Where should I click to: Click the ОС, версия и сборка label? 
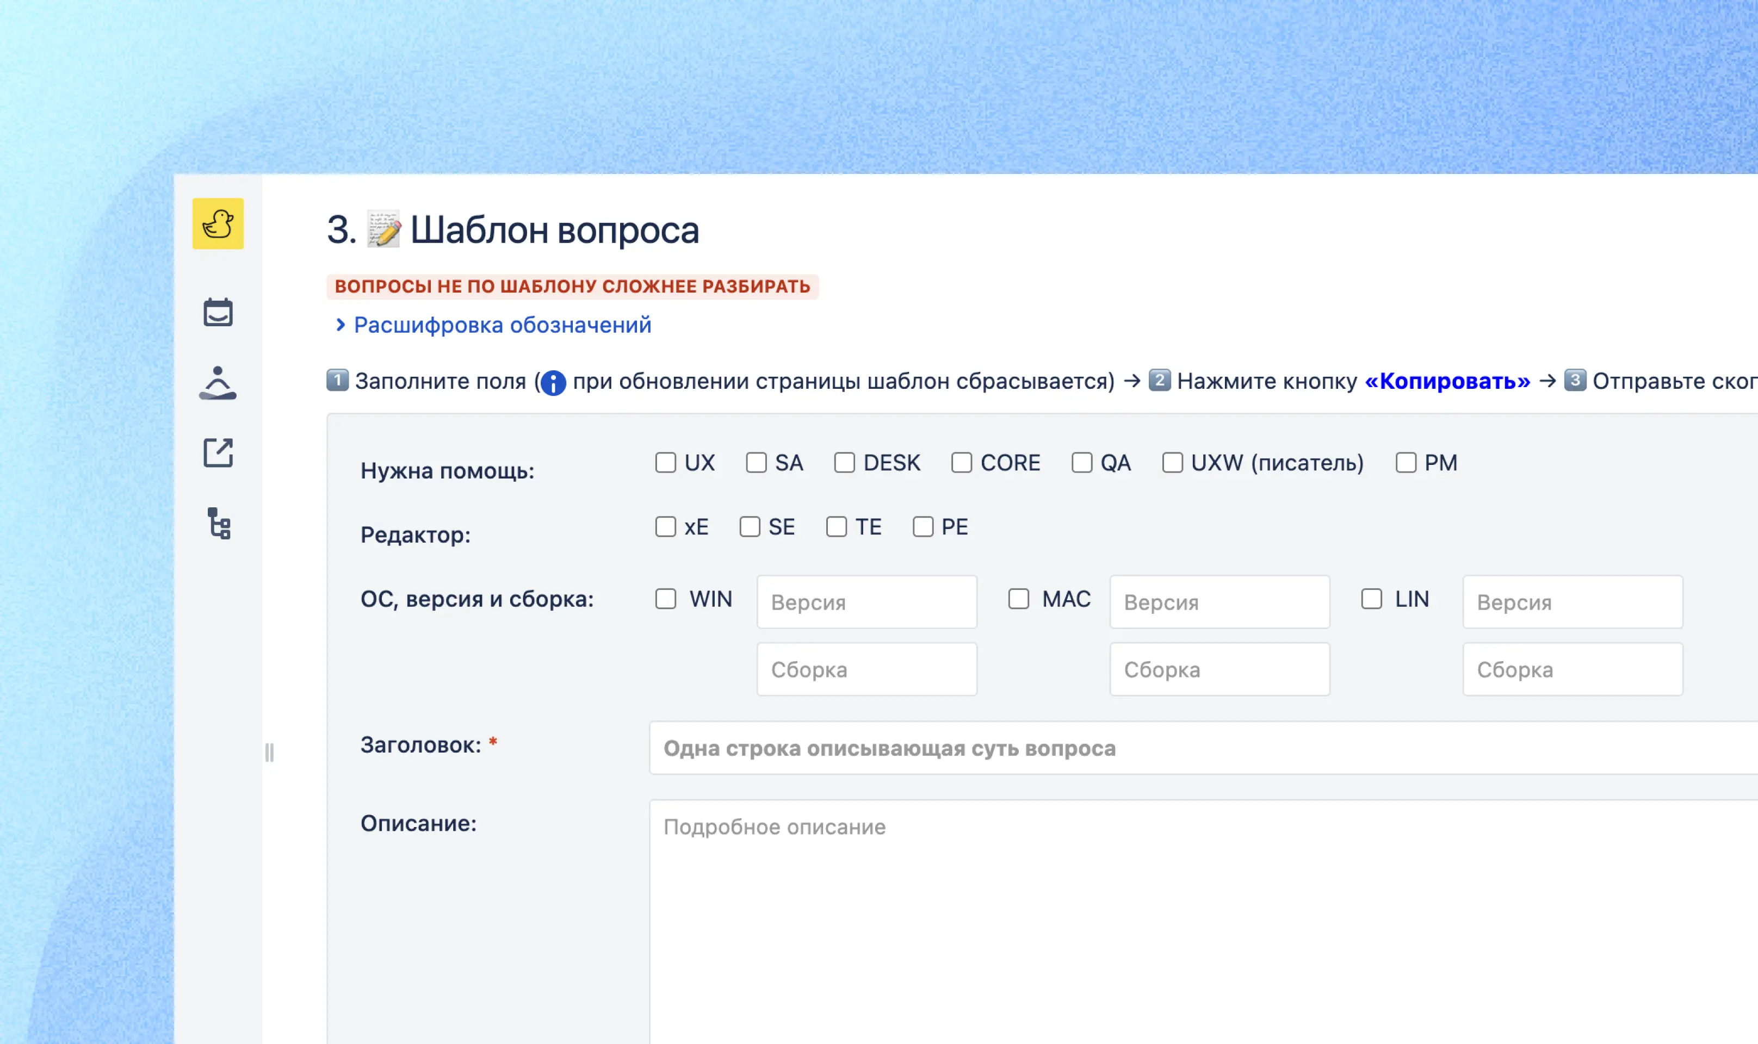477,599
